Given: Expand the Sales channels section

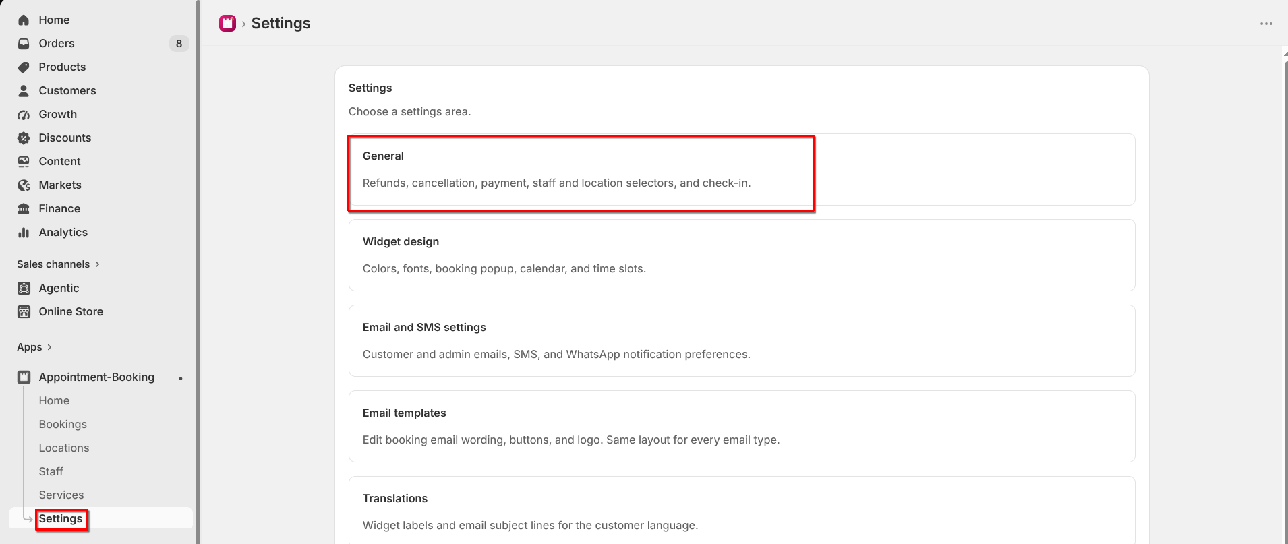Looking at the screenshot, I should 59,264.
